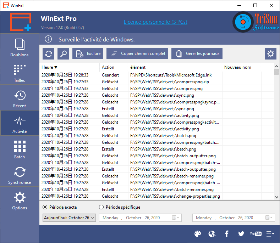Click Gérer les journaux button
This screenshot has height=243, width=280.
197,53
